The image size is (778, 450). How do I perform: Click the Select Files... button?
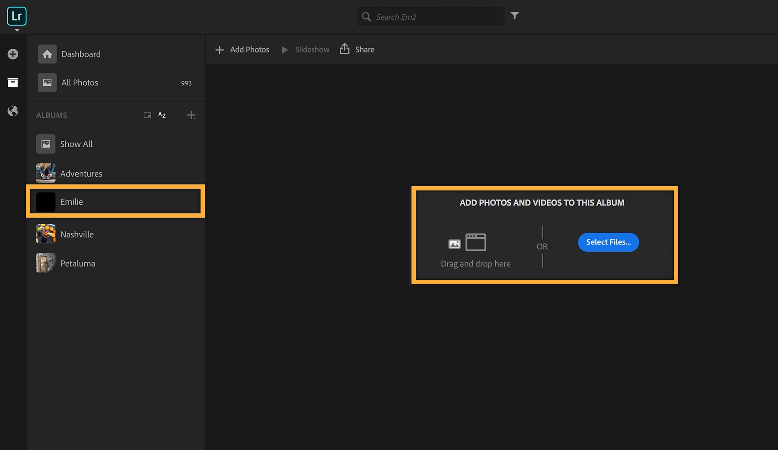[x=608, y=242]
